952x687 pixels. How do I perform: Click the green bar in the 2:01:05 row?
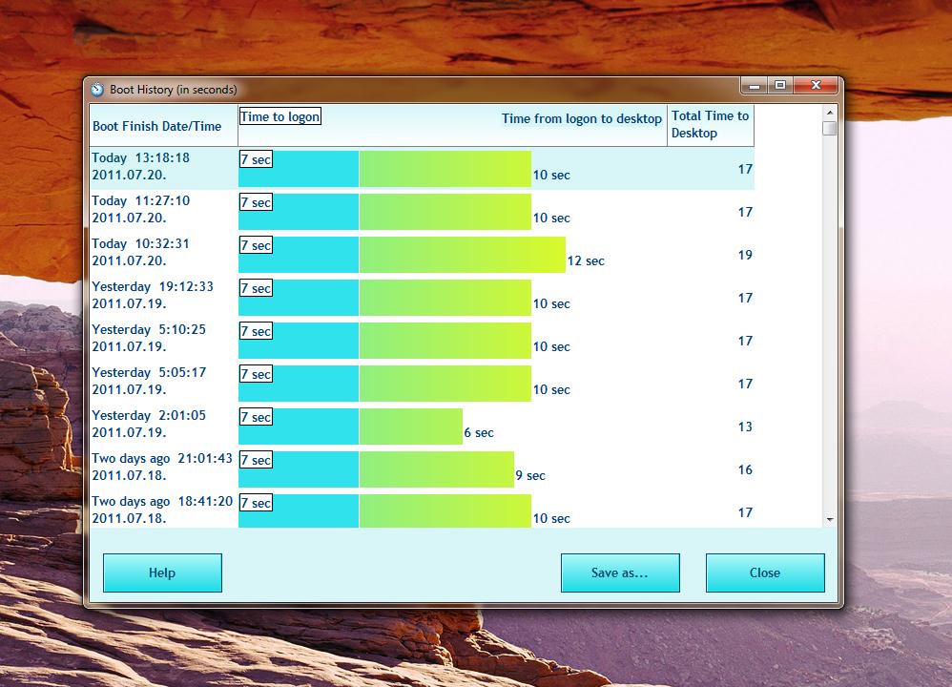[x=411, y=427]
